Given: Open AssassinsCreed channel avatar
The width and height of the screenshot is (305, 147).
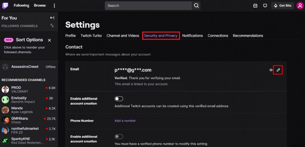Looking at the screenshot, I should tap(5, 67).
